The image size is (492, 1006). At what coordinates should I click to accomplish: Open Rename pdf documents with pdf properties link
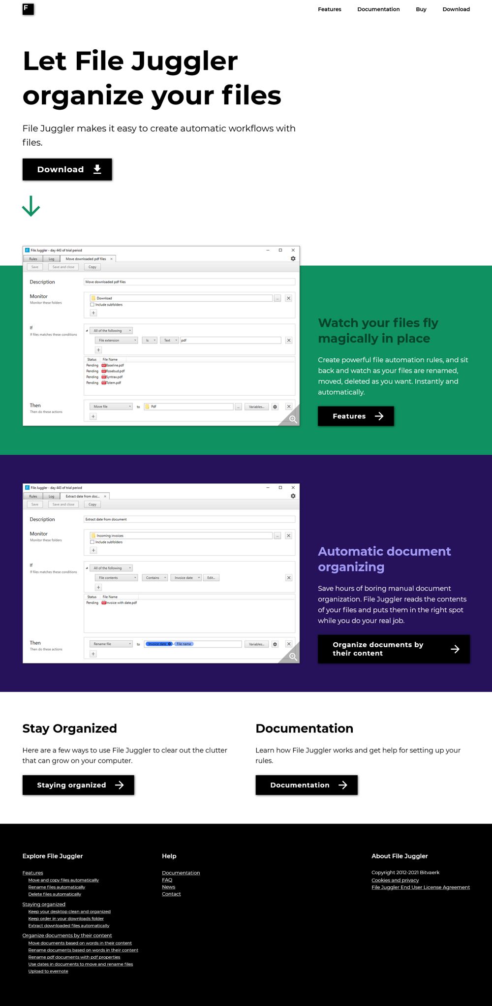click(74, 957)
